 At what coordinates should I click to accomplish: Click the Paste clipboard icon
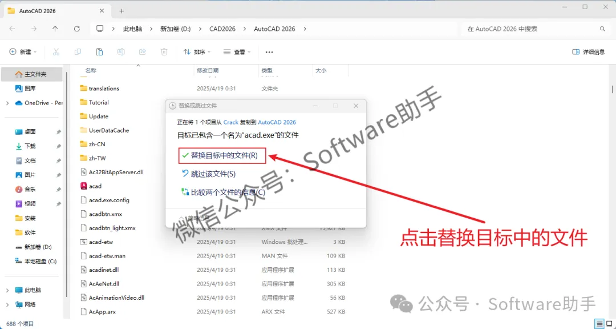coord(99,51)
